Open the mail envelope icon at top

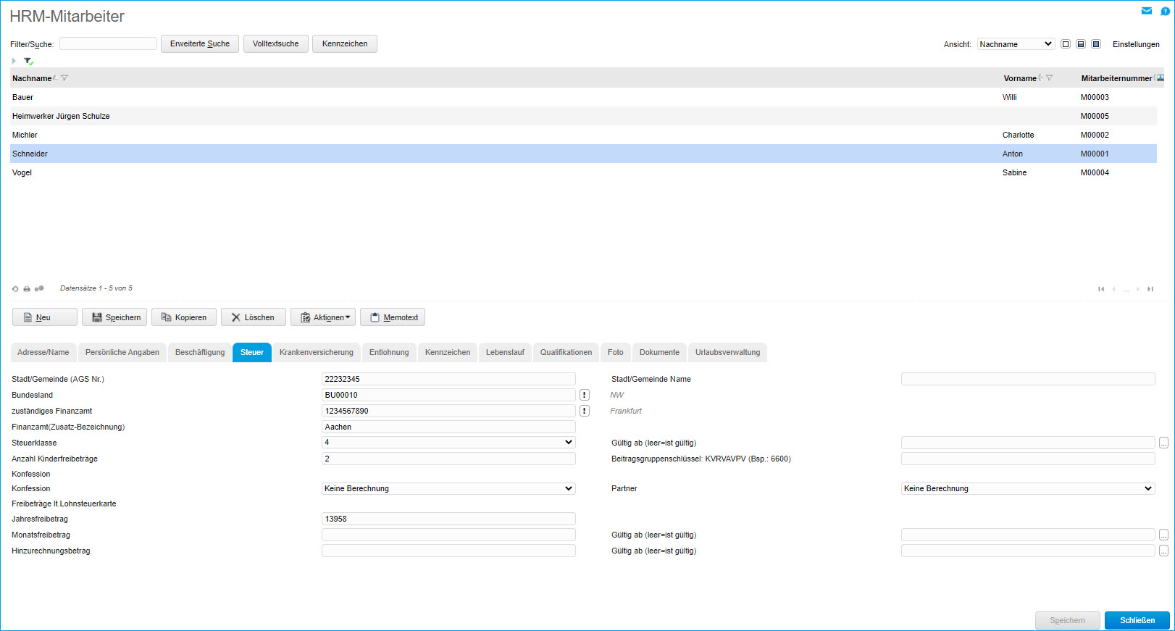(x=1147, y=11)
